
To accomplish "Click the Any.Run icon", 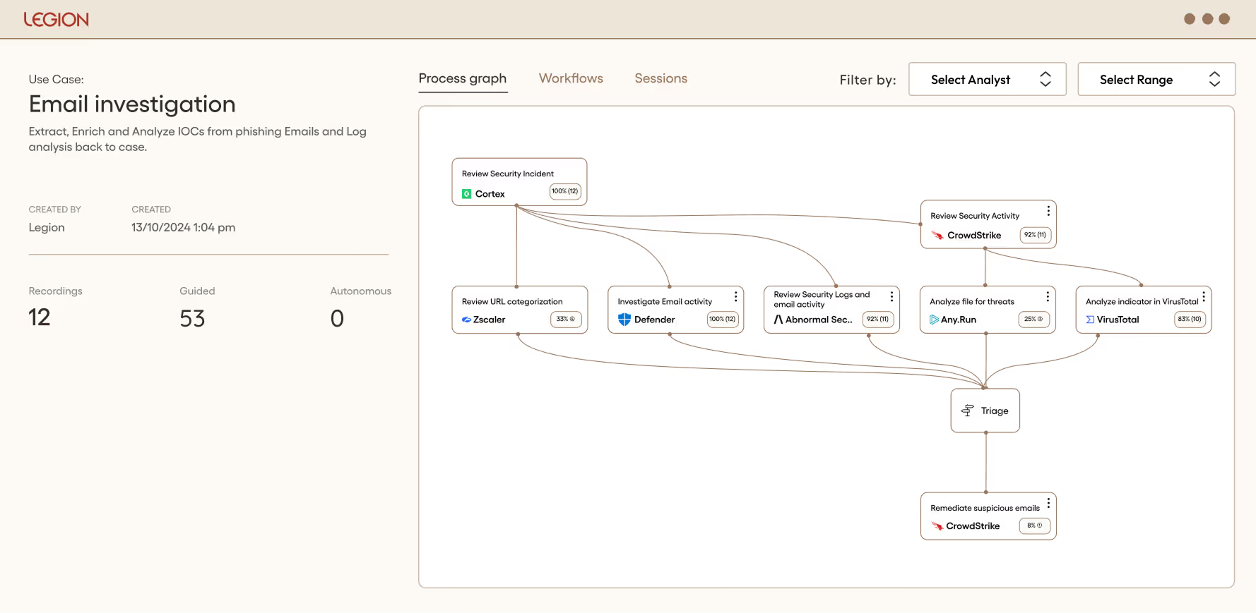I will [x=934, y=320].
